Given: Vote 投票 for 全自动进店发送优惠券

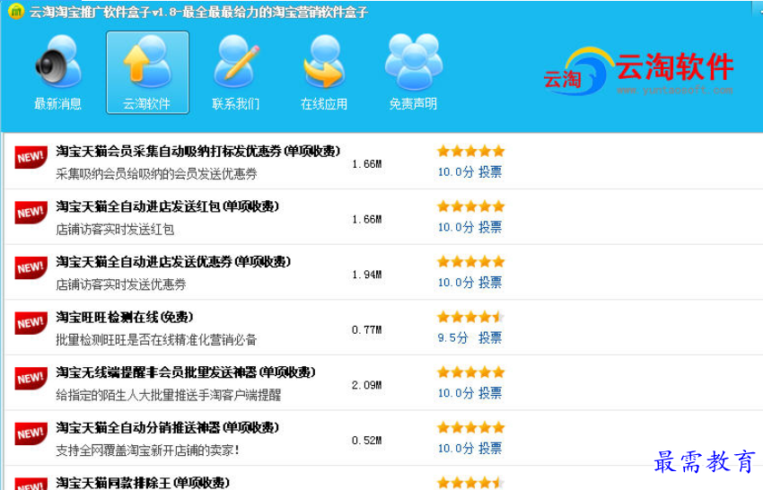Looking at the screenshot, I should click(490, 283).
